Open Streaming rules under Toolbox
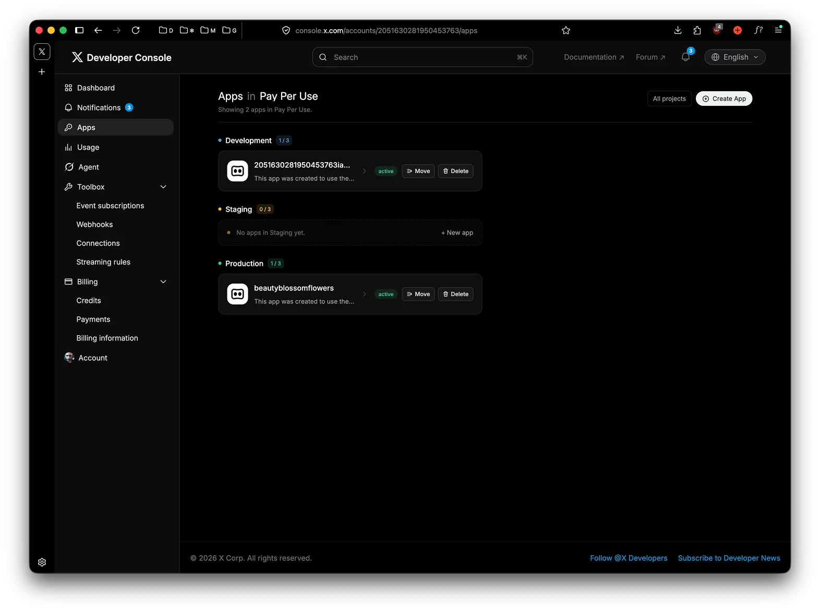 point(103,262)
